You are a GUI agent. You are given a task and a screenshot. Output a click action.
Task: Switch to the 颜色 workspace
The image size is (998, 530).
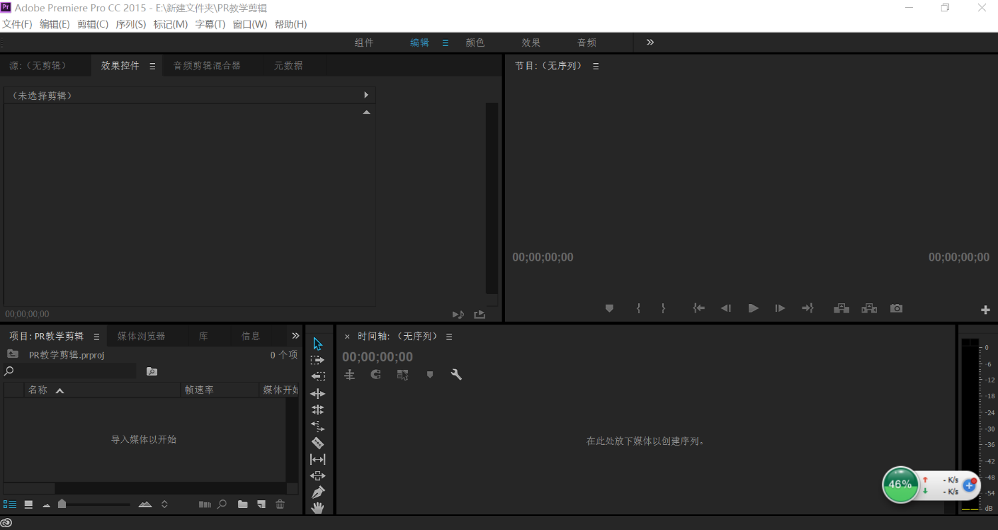[x=475, y=43]
